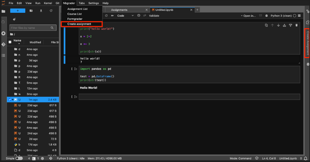Toggle the select-all files header checkbox

[x=10, y=42]
